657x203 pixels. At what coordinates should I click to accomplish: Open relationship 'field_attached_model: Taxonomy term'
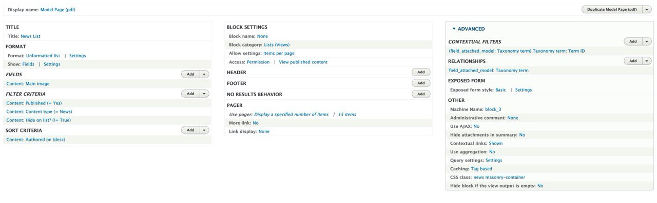tap(489, 71)
